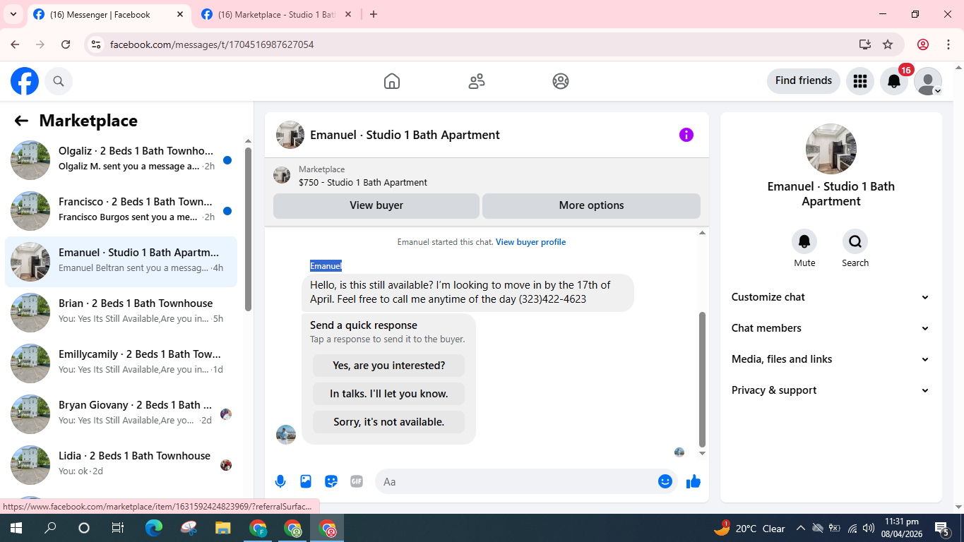Image resolution: width=964 pixels, height=542 pixels.
Task: Send 'Yes, are you interested?' response
Action: 388,366
